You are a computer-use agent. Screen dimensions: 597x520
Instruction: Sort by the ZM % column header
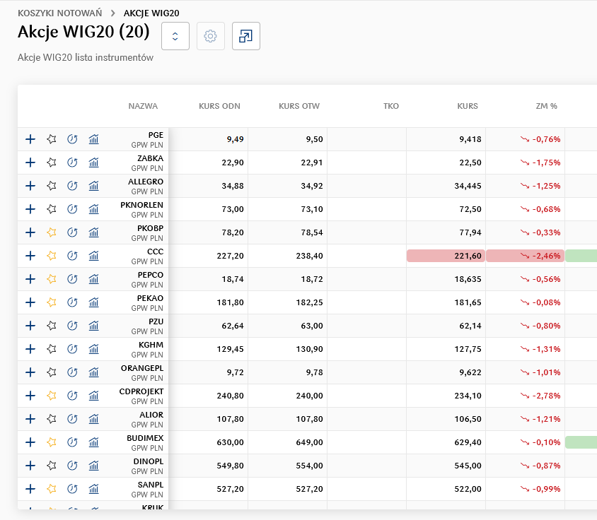coord(546,106)
